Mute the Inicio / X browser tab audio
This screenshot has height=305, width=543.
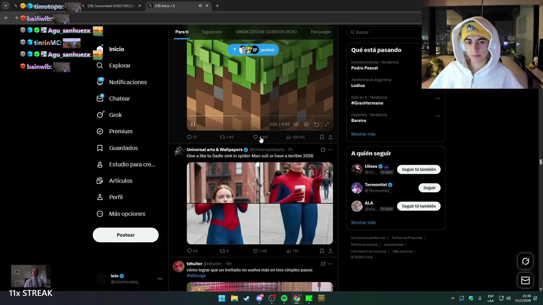pos(200,6)
